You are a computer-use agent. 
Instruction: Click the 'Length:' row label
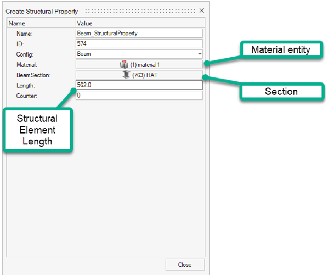point(26,86)
